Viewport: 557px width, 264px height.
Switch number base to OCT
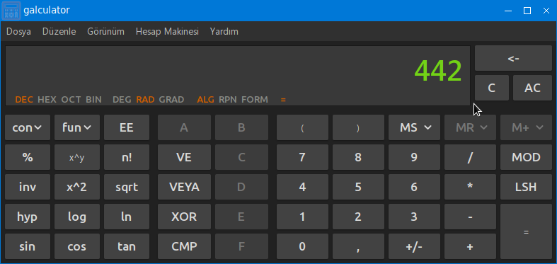pos(71,100)
